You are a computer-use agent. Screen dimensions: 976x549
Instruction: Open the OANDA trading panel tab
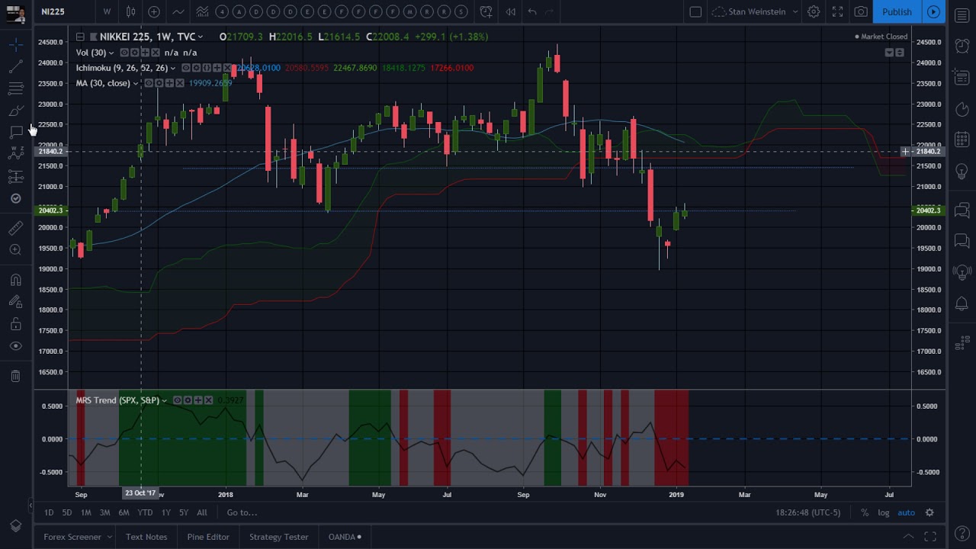click(345, 537)
